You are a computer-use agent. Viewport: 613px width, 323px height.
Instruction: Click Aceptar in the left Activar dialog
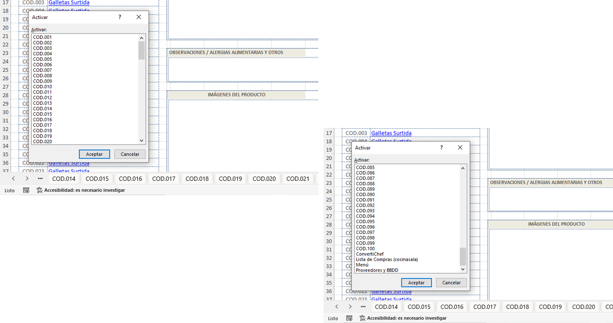click(x=94, y=154)
